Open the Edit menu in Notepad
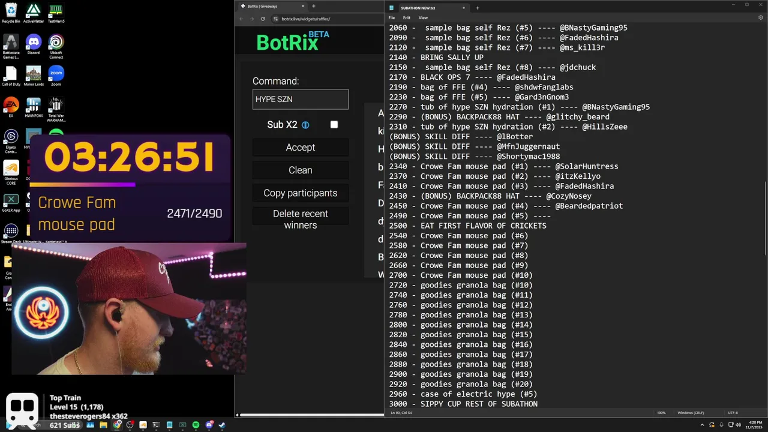Screen dimensions: 768x432 click(407, 18)
